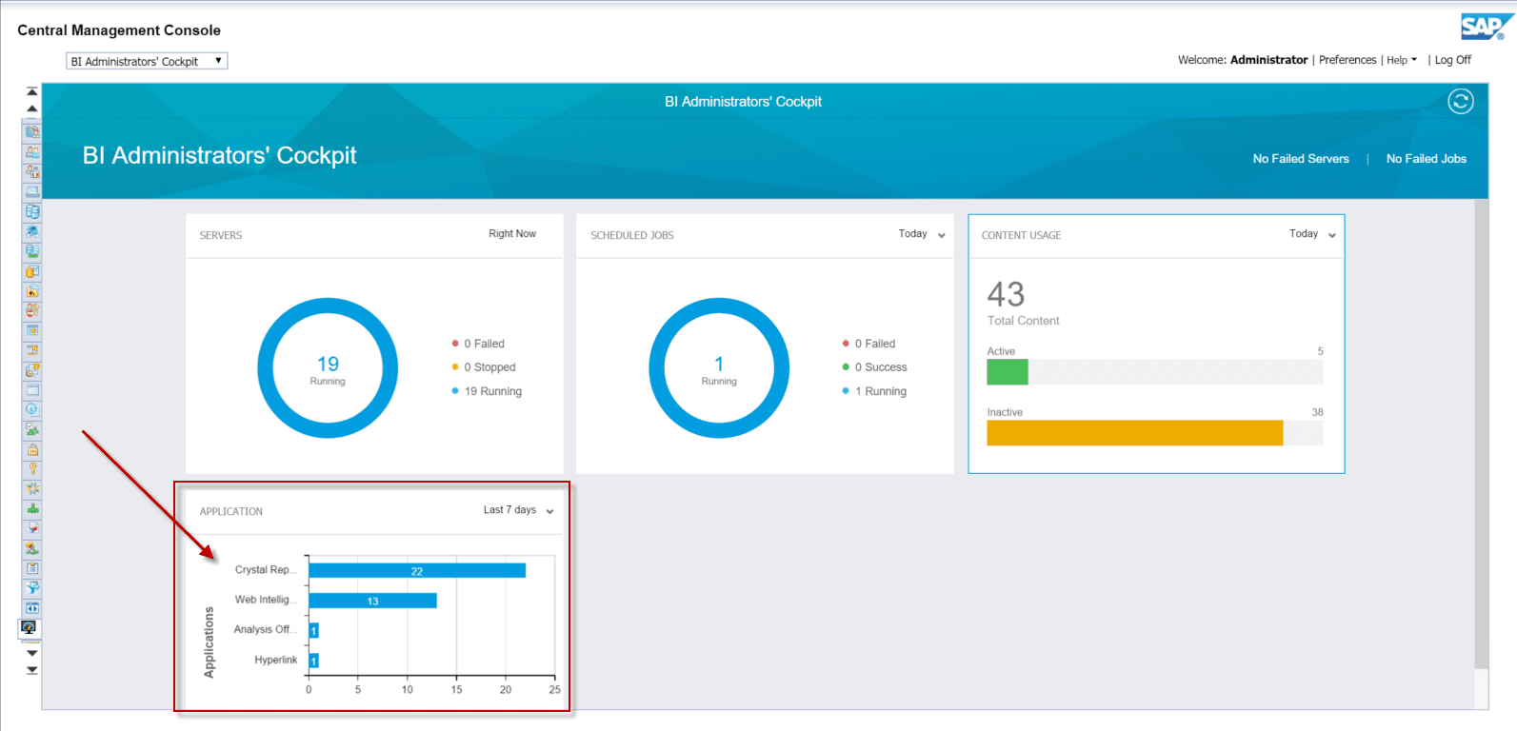Click the 'Right Now' label on Servers
This screenshot has width=1517, height=731.
click(x=512, y=234)
